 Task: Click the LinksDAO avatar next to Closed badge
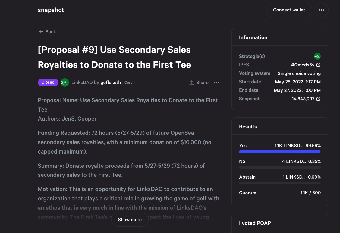(65, 83)
